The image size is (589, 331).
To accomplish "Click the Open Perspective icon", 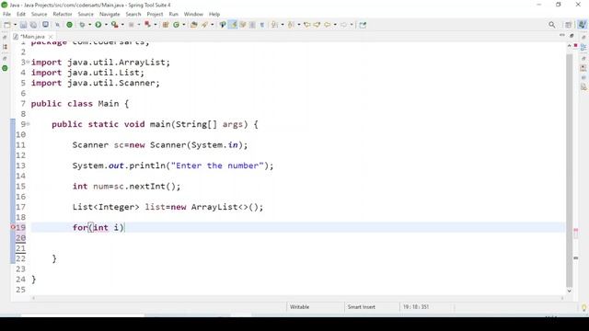I will [x=569, y=25].
